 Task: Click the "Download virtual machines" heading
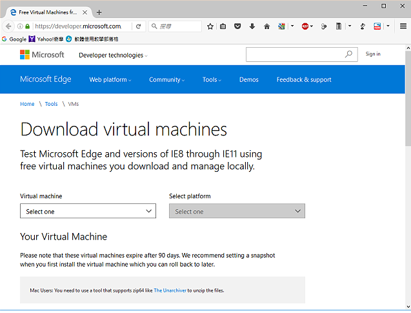point(124,129)
